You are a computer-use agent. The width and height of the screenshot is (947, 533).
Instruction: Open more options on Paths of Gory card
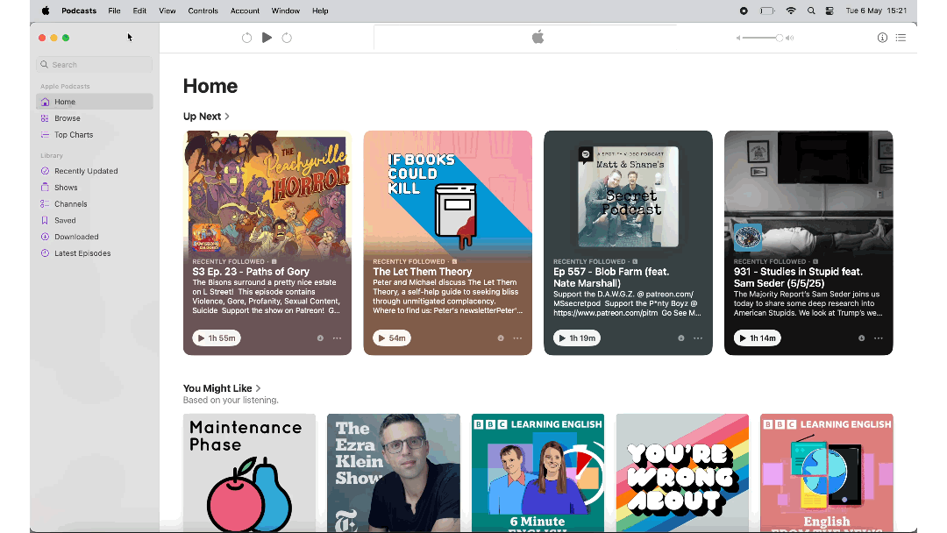[x=337, y=338]
